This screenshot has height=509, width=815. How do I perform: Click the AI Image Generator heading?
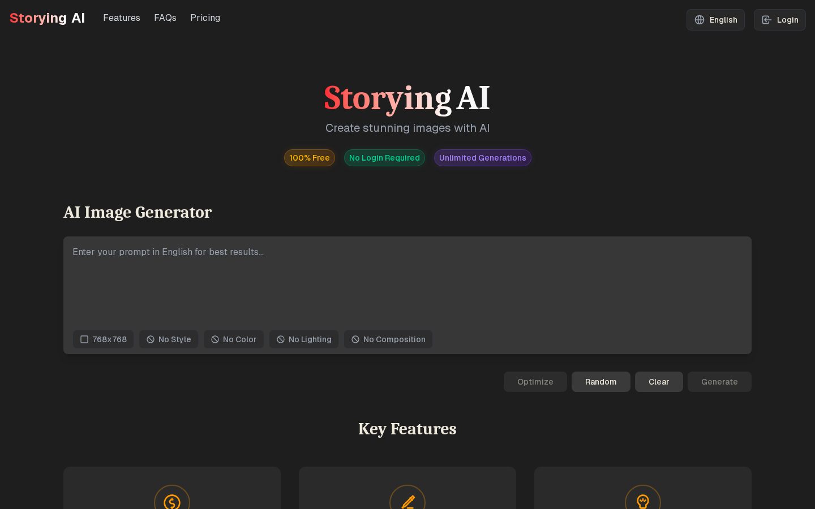138,212
